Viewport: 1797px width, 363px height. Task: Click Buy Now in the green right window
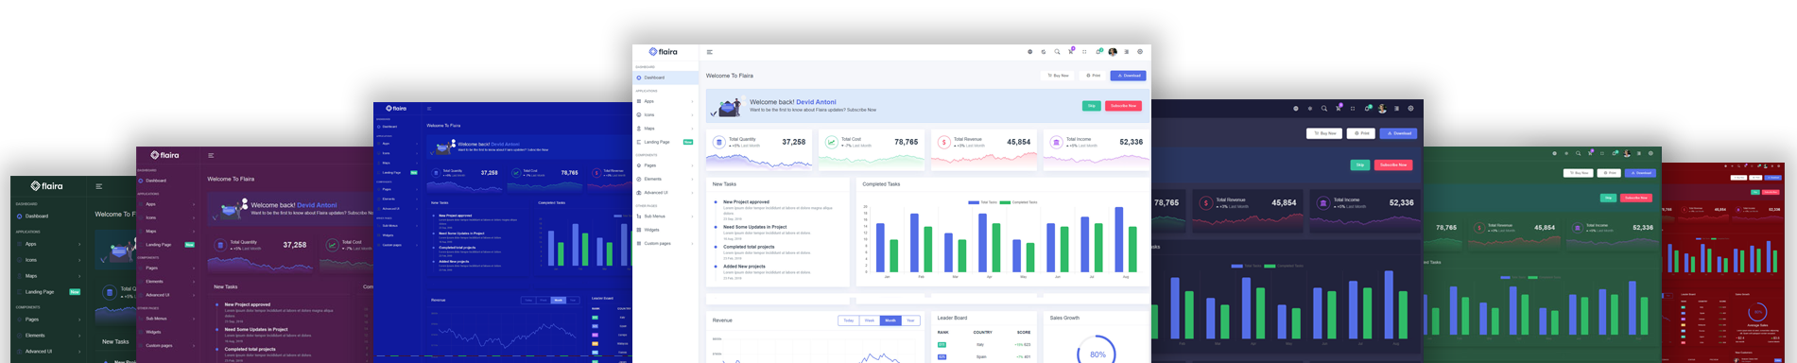pyautogui.click(x=1578, y=173)
